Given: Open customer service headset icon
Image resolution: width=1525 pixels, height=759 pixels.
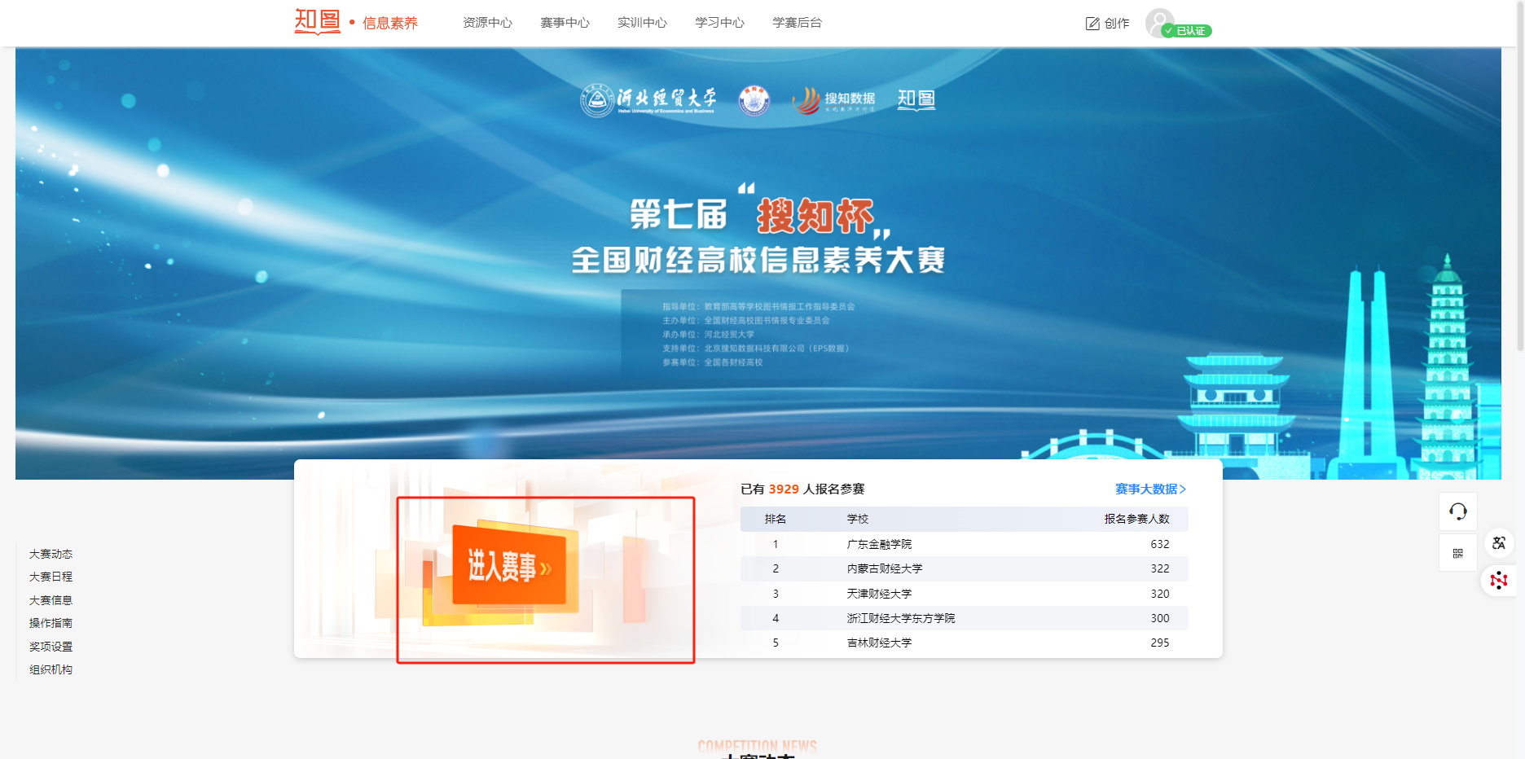Looking at the screenshot, I should pyautogui.click(x=1457, y=511).
